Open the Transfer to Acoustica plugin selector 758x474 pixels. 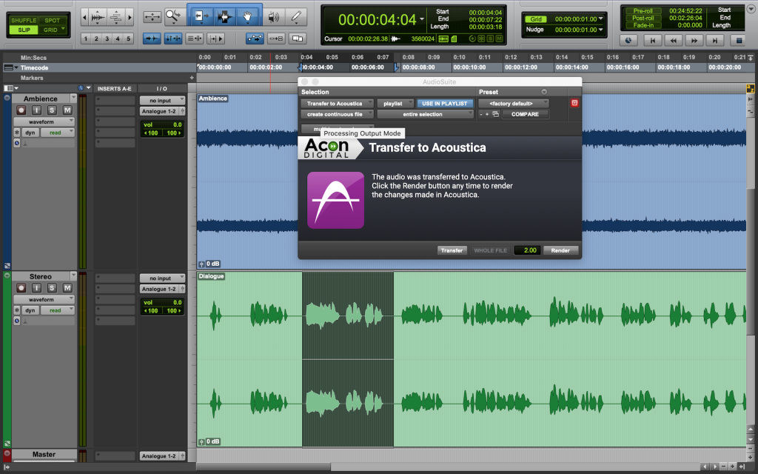[x=336, y=104]
